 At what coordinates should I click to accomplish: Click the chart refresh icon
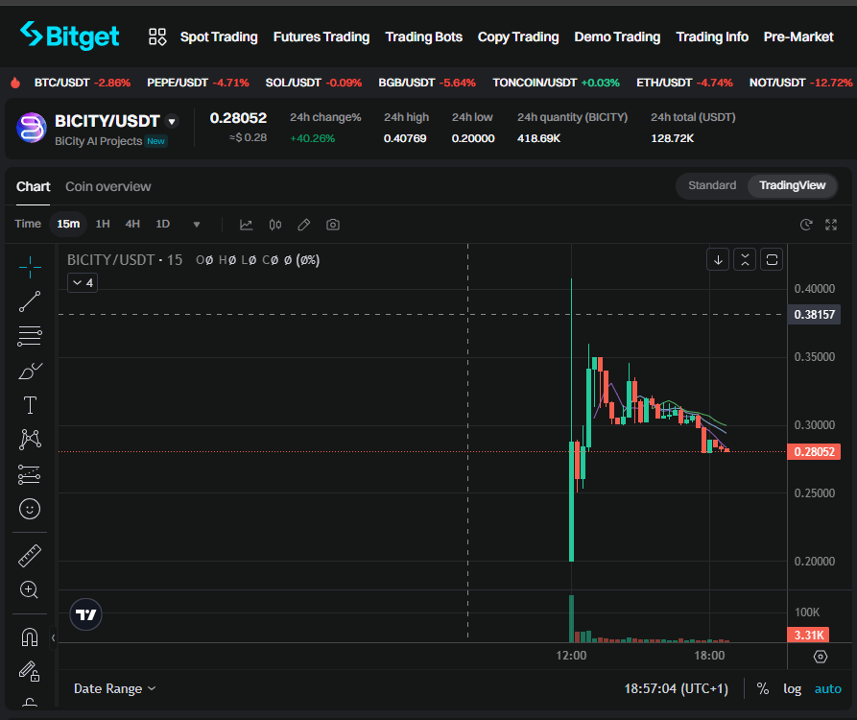click(805, 225)
